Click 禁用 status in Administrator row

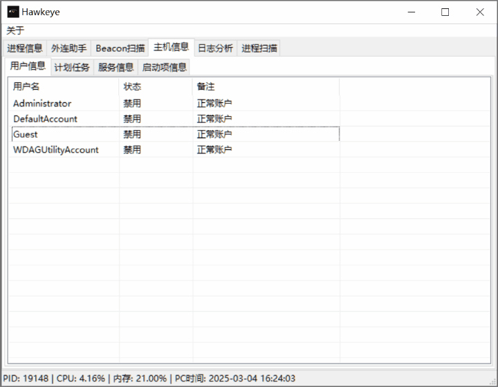pyautogui.click(x=132, y=103)
